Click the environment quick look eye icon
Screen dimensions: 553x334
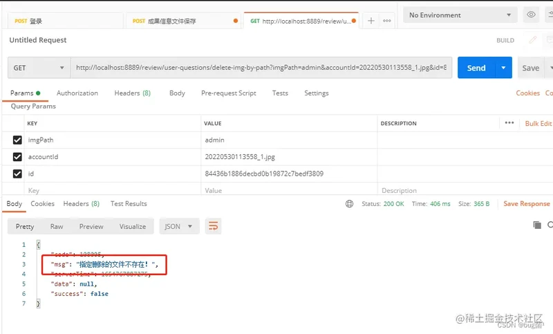pos(531,15)
